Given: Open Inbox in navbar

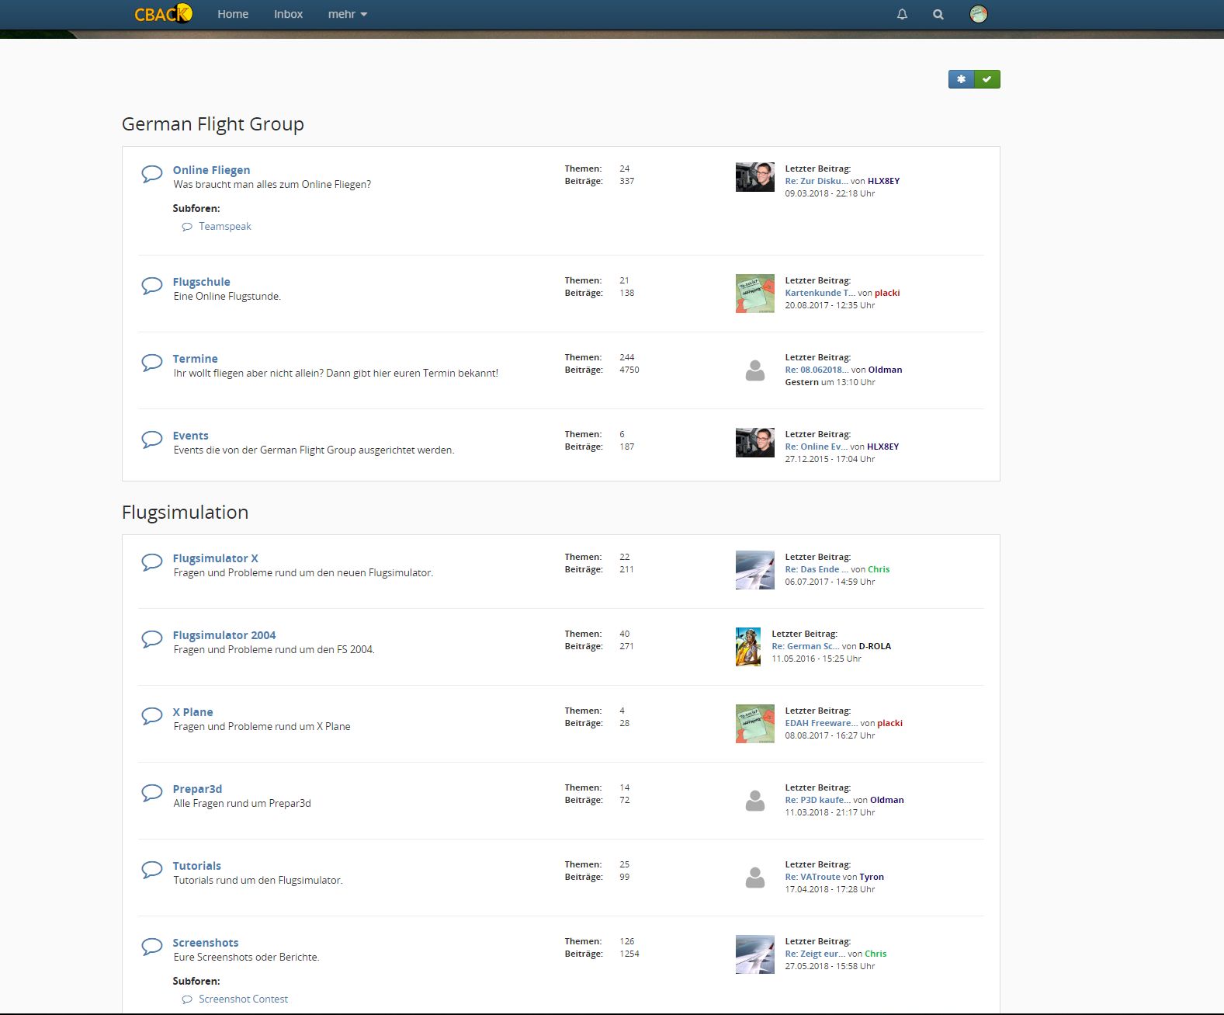Looking at the screenshot, I should click(288, 14).
